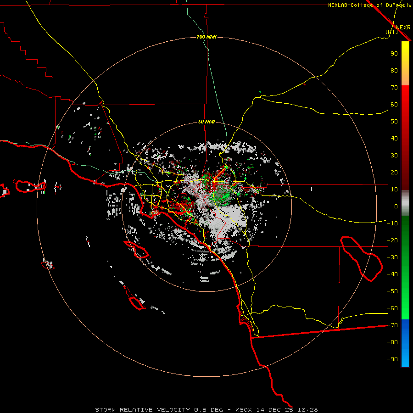Click the '-10' value on velocity scale
The image size is (413, 413).
click(x=392, y=223)
